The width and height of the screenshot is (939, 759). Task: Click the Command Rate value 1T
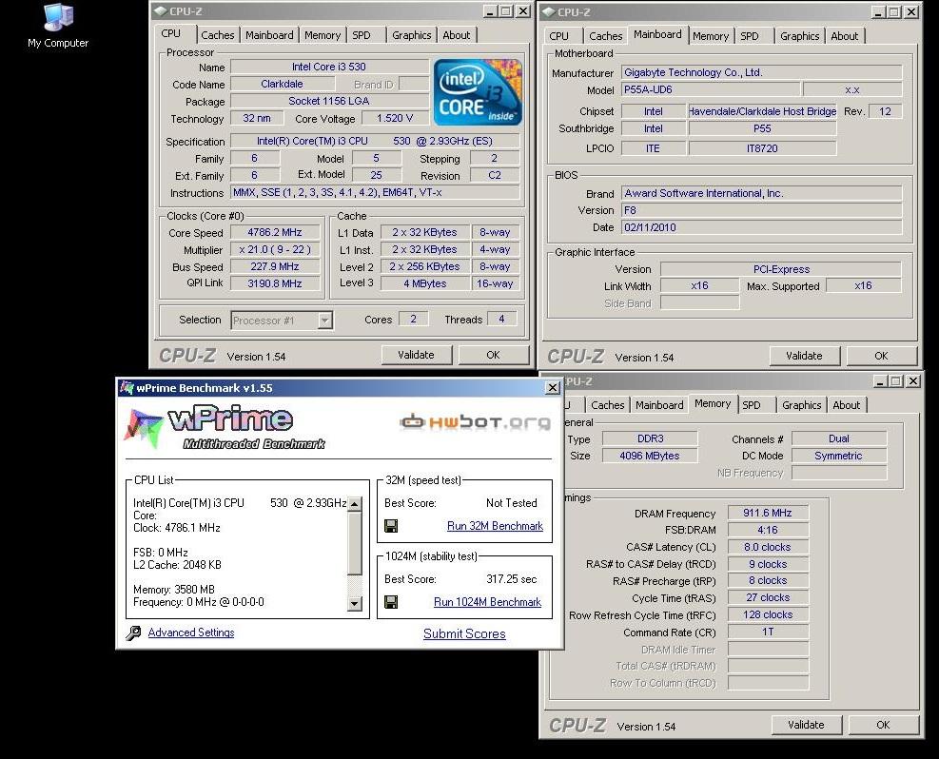coord(768,632)
